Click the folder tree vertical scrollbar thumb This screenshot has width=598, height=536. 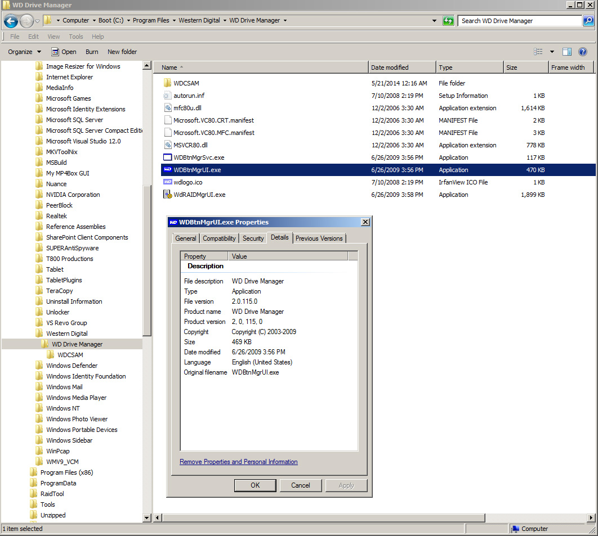click(147, 260)
